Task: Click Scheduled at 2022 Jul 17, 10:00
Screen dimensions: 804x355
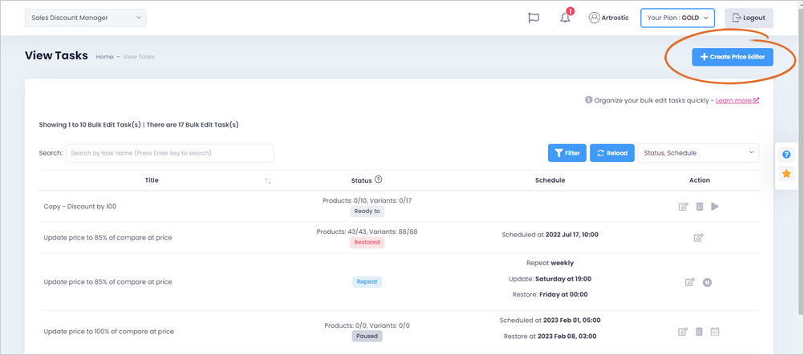Action: click(x=550, y=235)
